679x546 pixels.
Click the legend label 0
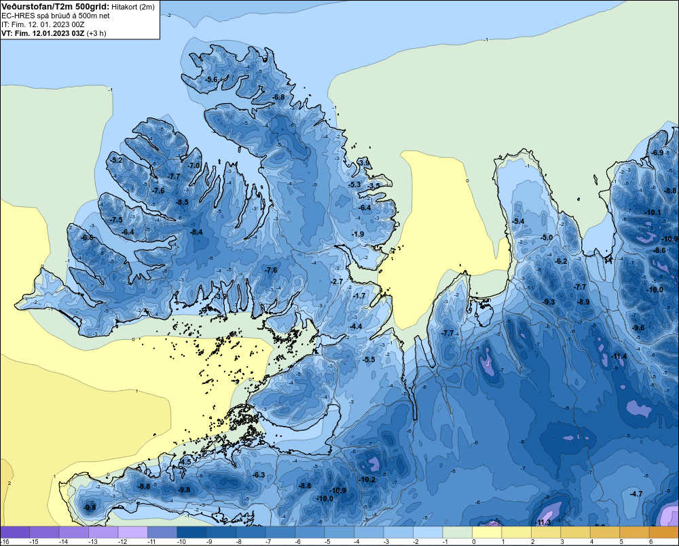click(x=474, y=542)
